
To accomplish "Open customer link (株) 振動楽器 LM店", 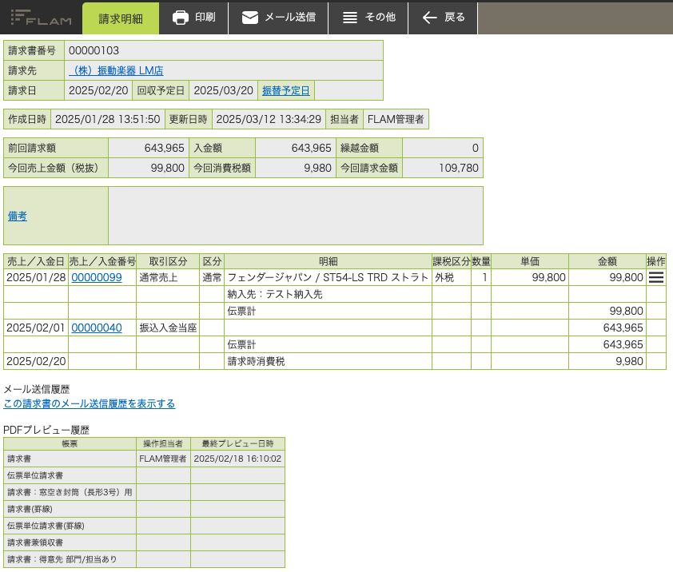I will [x=116, y=71].
